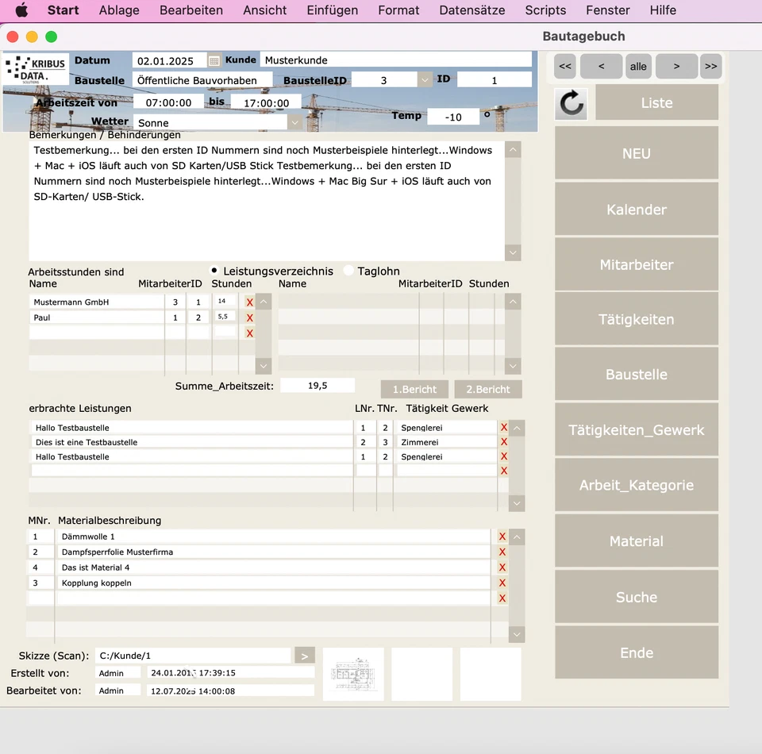Viewport: 762px width, 754px height.
Task: Open the Wetter dropdown arrow
Action: pyautogui.click(x=294, y=122)
